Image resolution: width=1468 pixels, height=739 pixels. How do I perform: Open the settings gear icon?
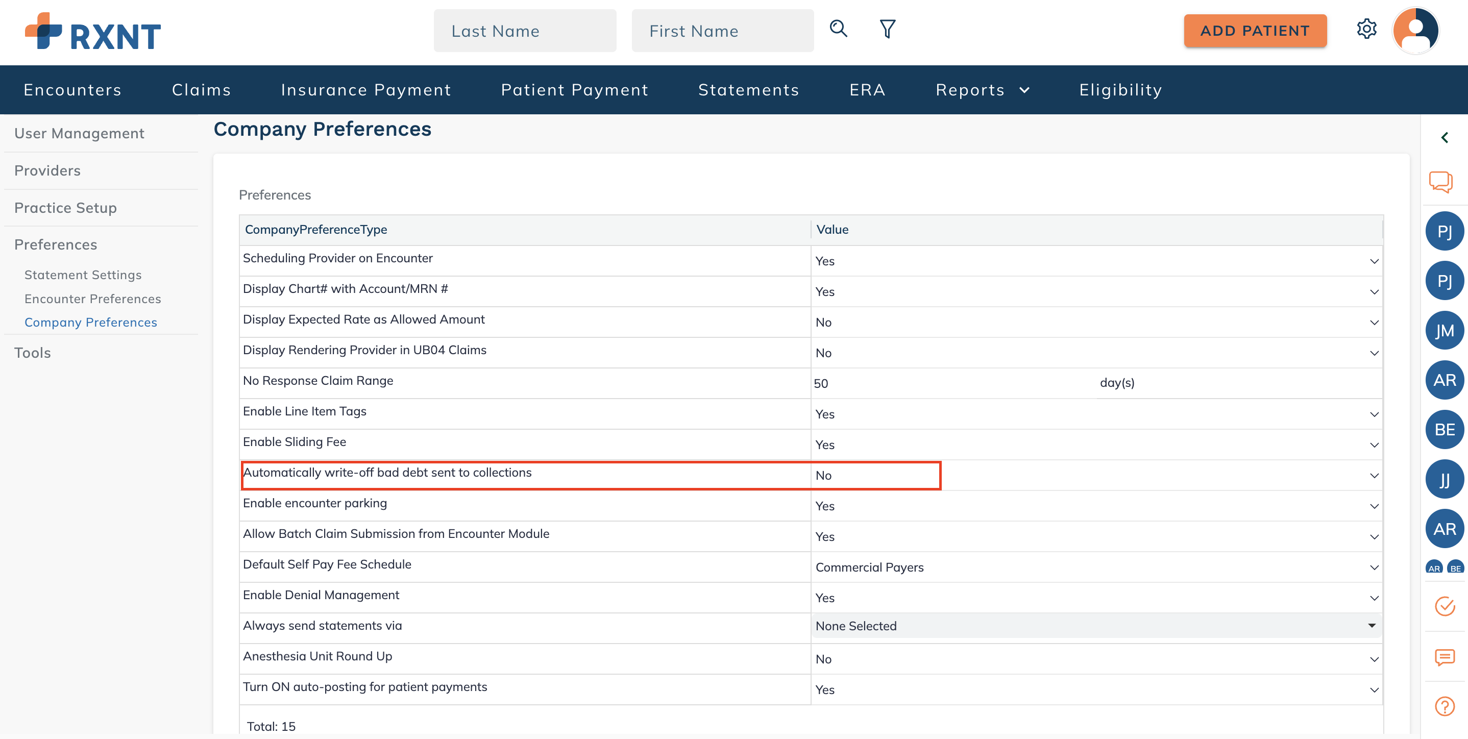[x=1366, y=29]
